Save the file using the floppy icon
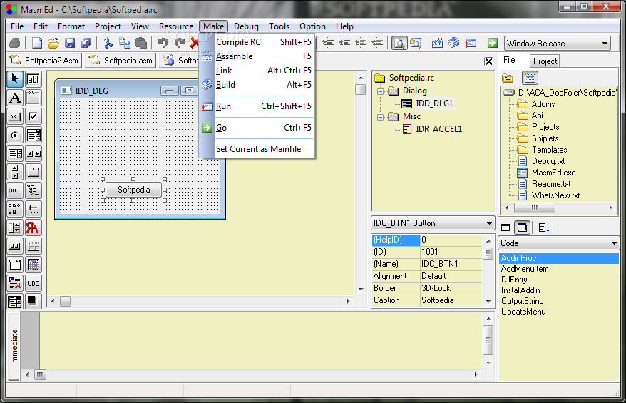 [x=70, y=43]
